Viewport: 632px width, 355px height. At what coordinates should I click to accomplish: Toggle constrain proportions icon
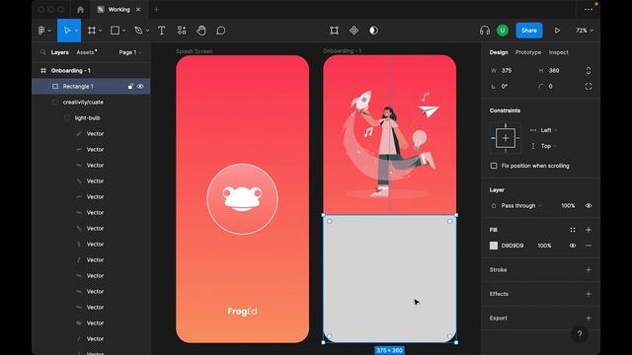(589, 71)
